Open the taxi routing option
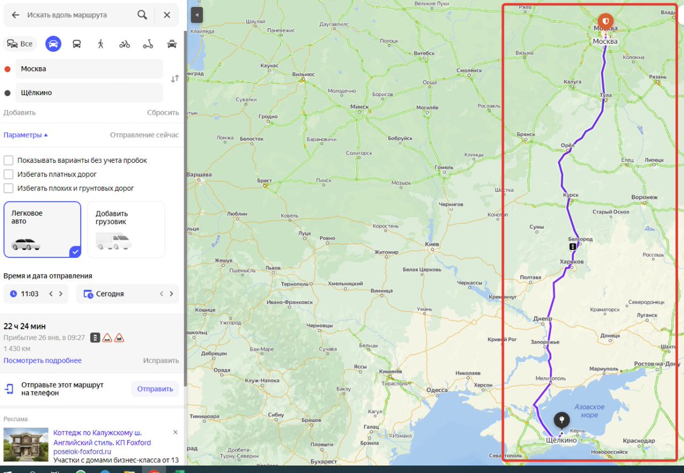This screenshot has width=684, height=473. click(x=171, y=44)
